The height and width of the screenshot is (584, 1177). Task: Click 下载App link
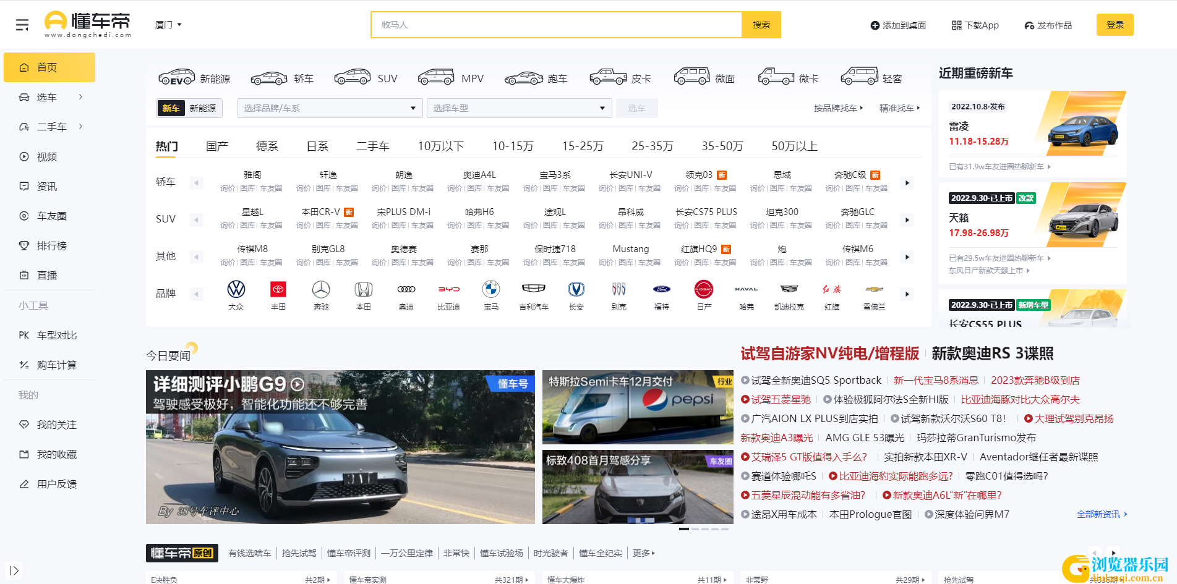(975, 25)
